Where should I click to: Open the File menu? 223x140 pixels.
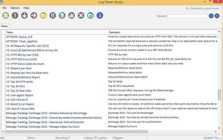pyautogui.click(x=4, y=8)
